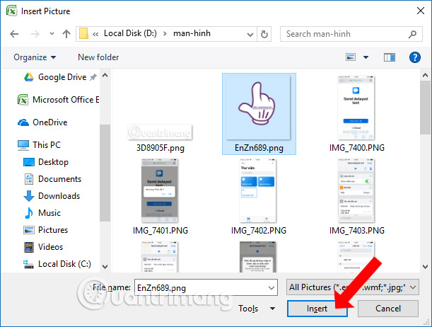
Task: Click the Videos film strip icon
Action: click(29, 247)
